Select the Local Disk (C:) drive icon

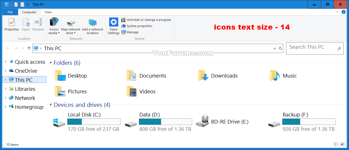(59, 122)
